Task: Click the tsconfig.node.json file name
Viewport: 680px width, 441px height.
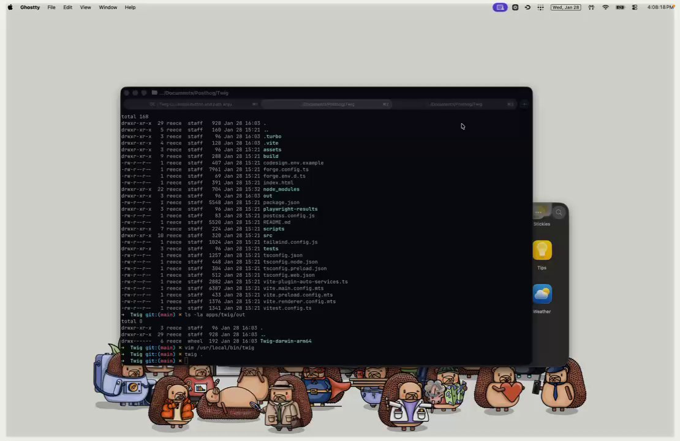Action: click(x=290, y=262)
